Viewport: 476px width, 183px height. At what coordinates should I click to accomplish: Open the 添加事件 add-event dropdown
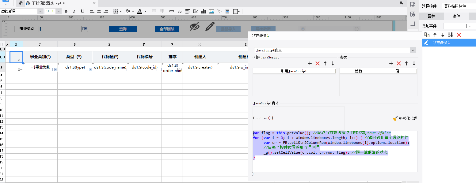[460, 26]
